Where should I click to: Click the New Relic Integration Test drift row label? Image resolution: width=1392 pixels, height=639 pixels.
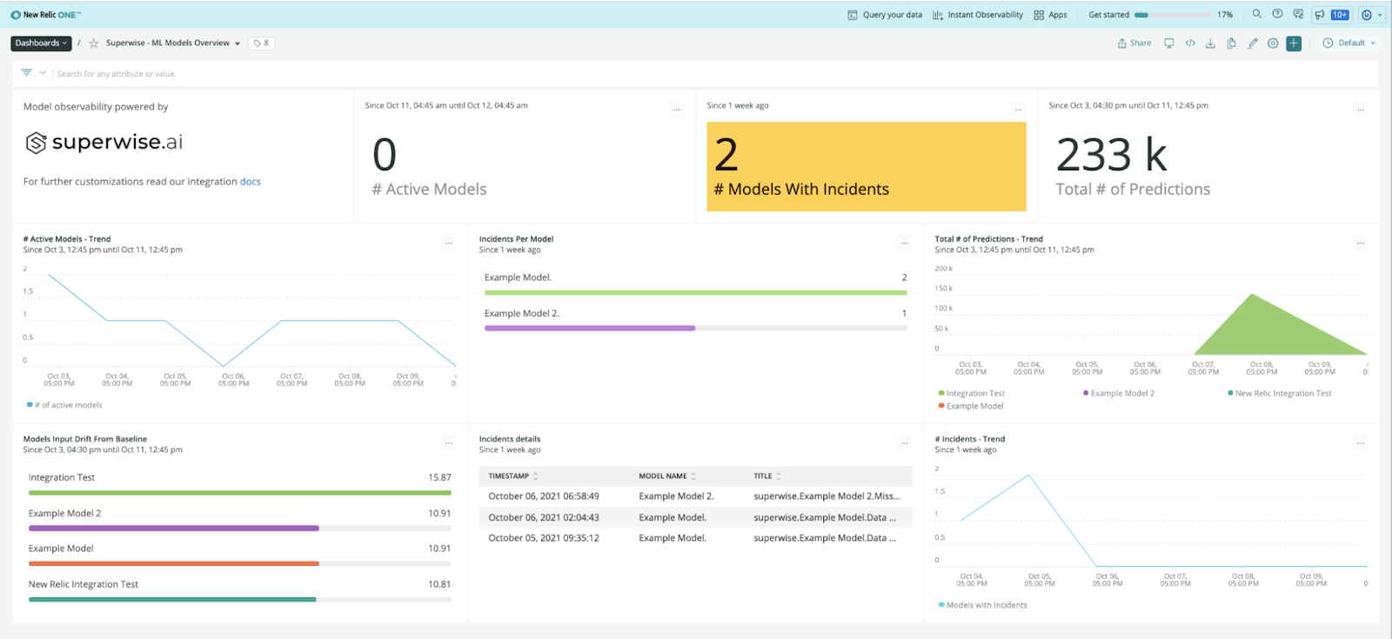84,584
